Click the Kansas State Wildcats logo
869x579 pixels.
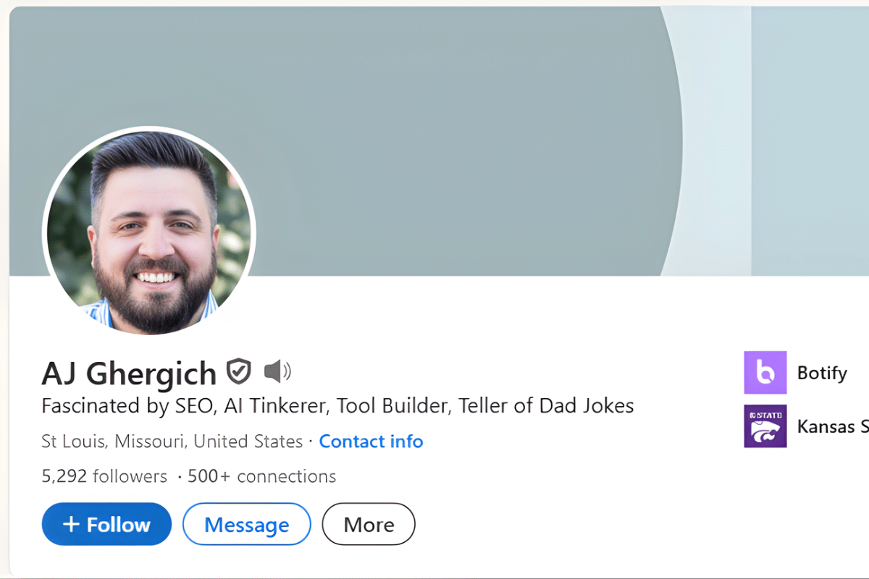(765, 426)
